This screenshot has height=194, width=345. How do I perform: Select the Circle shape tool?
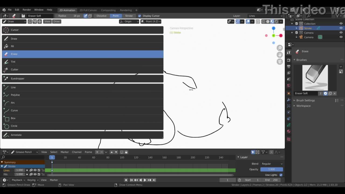point(14,126)
